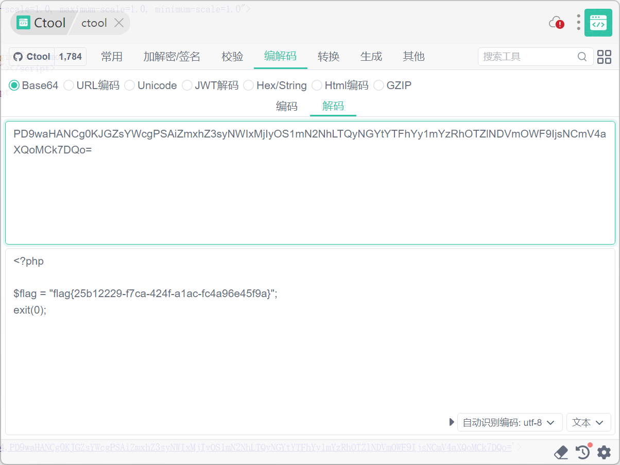
Task: Open the cloud sync alert icon
Action: (556, 23)
